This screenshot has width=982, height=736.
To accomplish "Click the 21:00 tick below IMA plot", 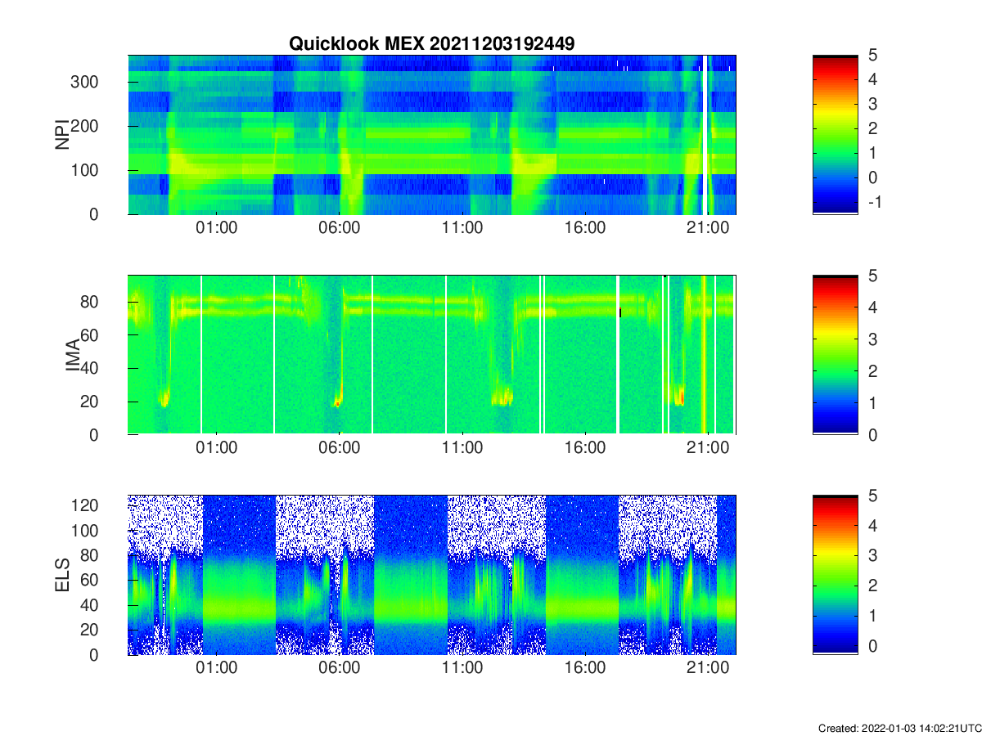I will tap(708, 448).
